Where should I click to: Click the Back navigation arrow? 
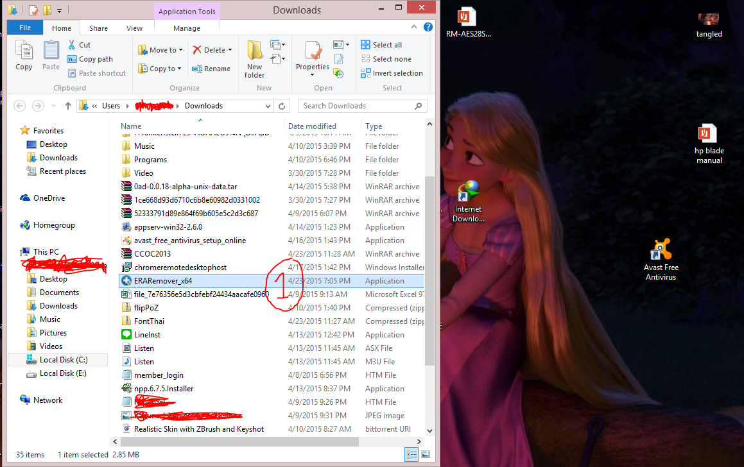(19, 106)
